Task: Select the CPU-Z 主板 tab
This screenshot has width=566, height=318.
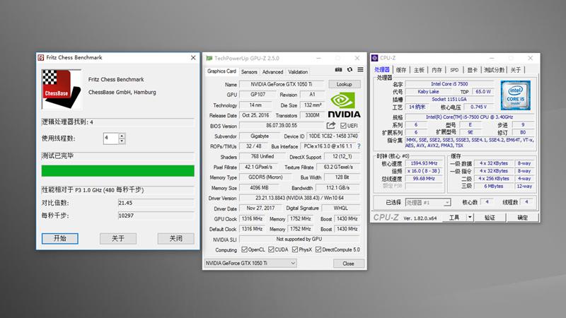Action: pyautogui.click(x=419, y=70)
